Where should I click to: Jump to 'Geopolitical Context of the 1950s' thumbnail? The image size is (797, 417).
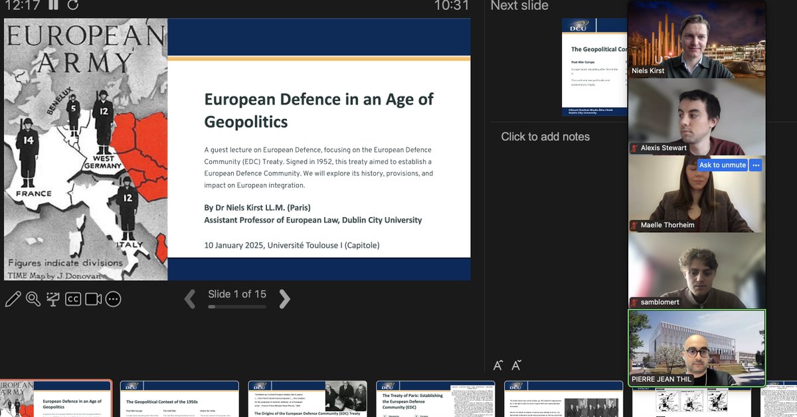[179, 399]
